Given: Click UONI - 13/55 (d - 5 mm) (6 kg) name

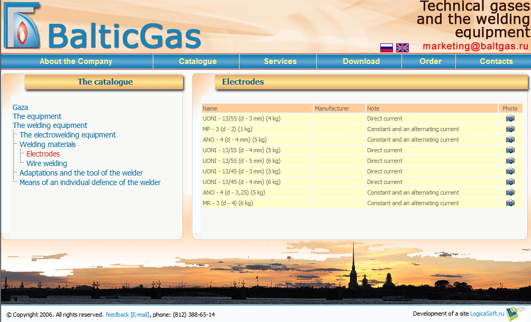Looking at the screenshot, I should (242, 161).
